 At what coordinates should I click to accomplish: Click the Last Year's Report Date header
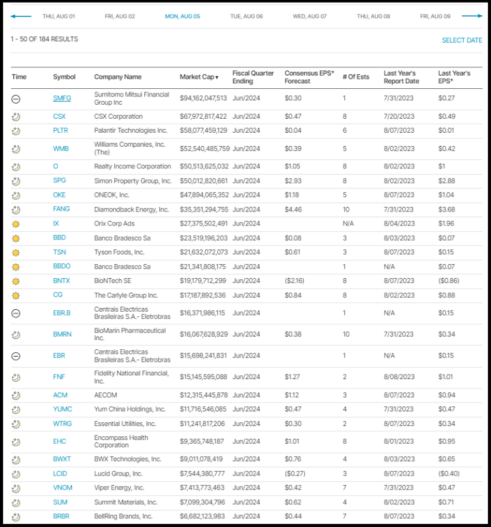pos(401,77)
